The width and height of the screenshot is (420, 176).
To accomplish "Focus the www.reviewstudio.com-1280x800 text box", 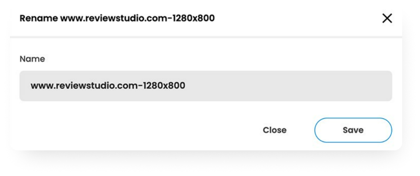I will [x=206, y=86].
